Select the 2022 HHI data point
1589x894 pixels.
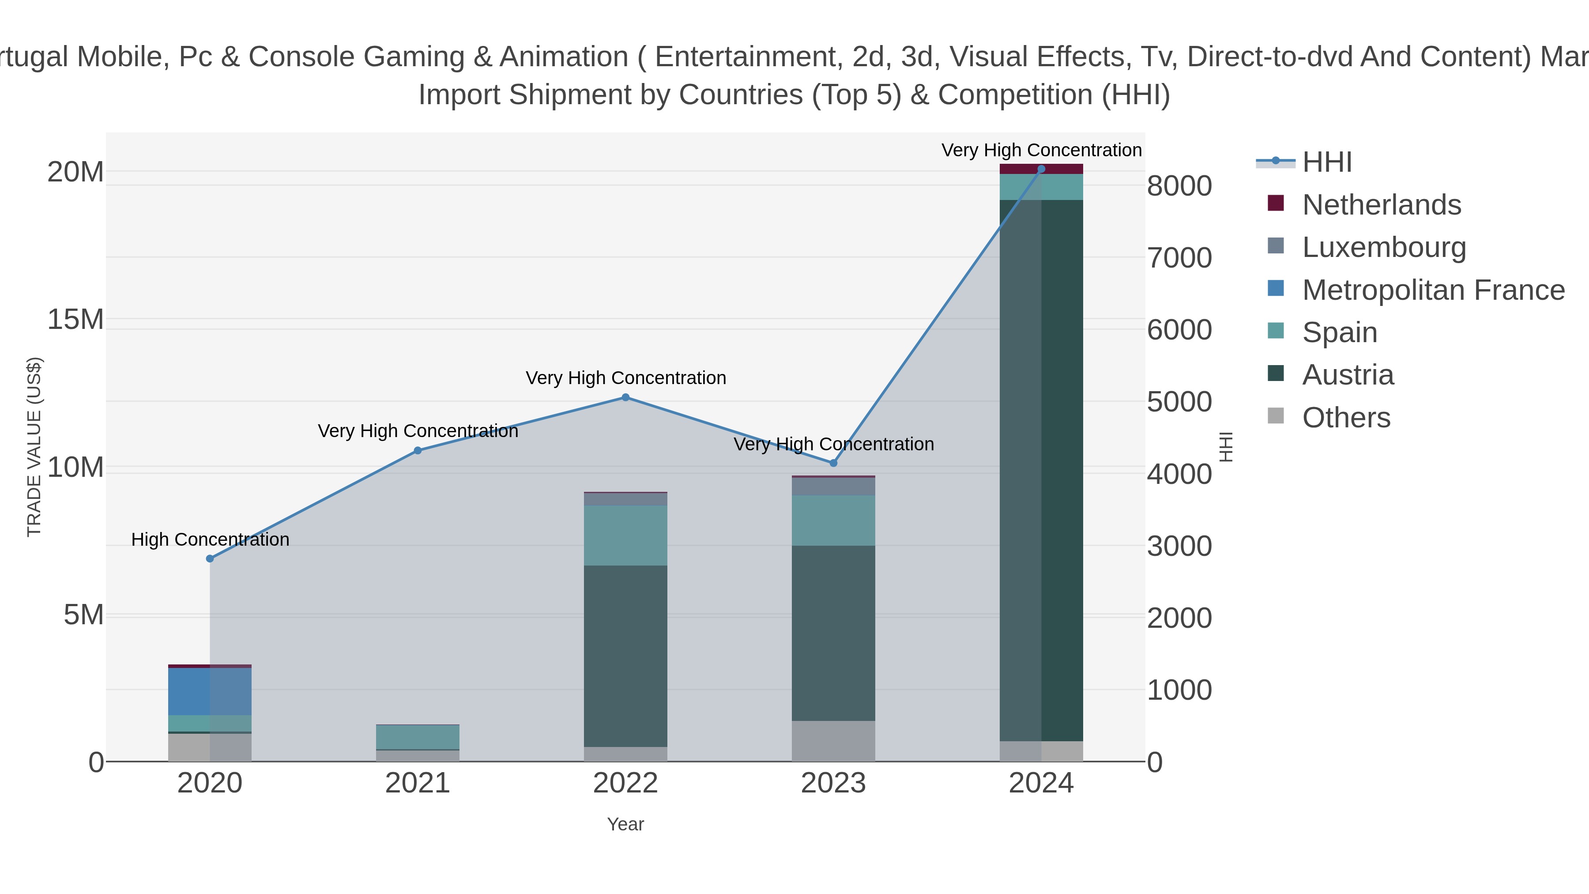click(625, 397)
